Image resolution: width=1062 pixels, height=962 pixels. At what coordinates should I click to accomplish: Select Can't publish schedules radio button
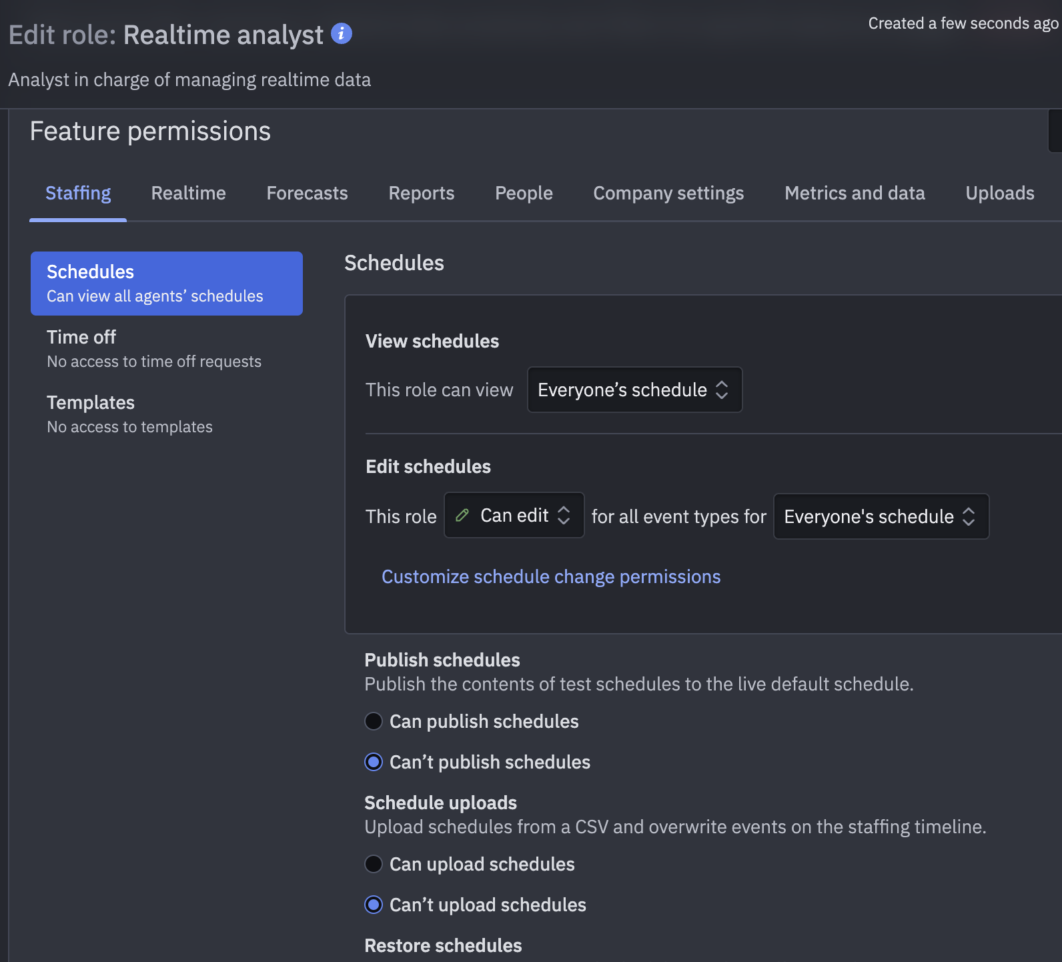(x=374, y=762)
